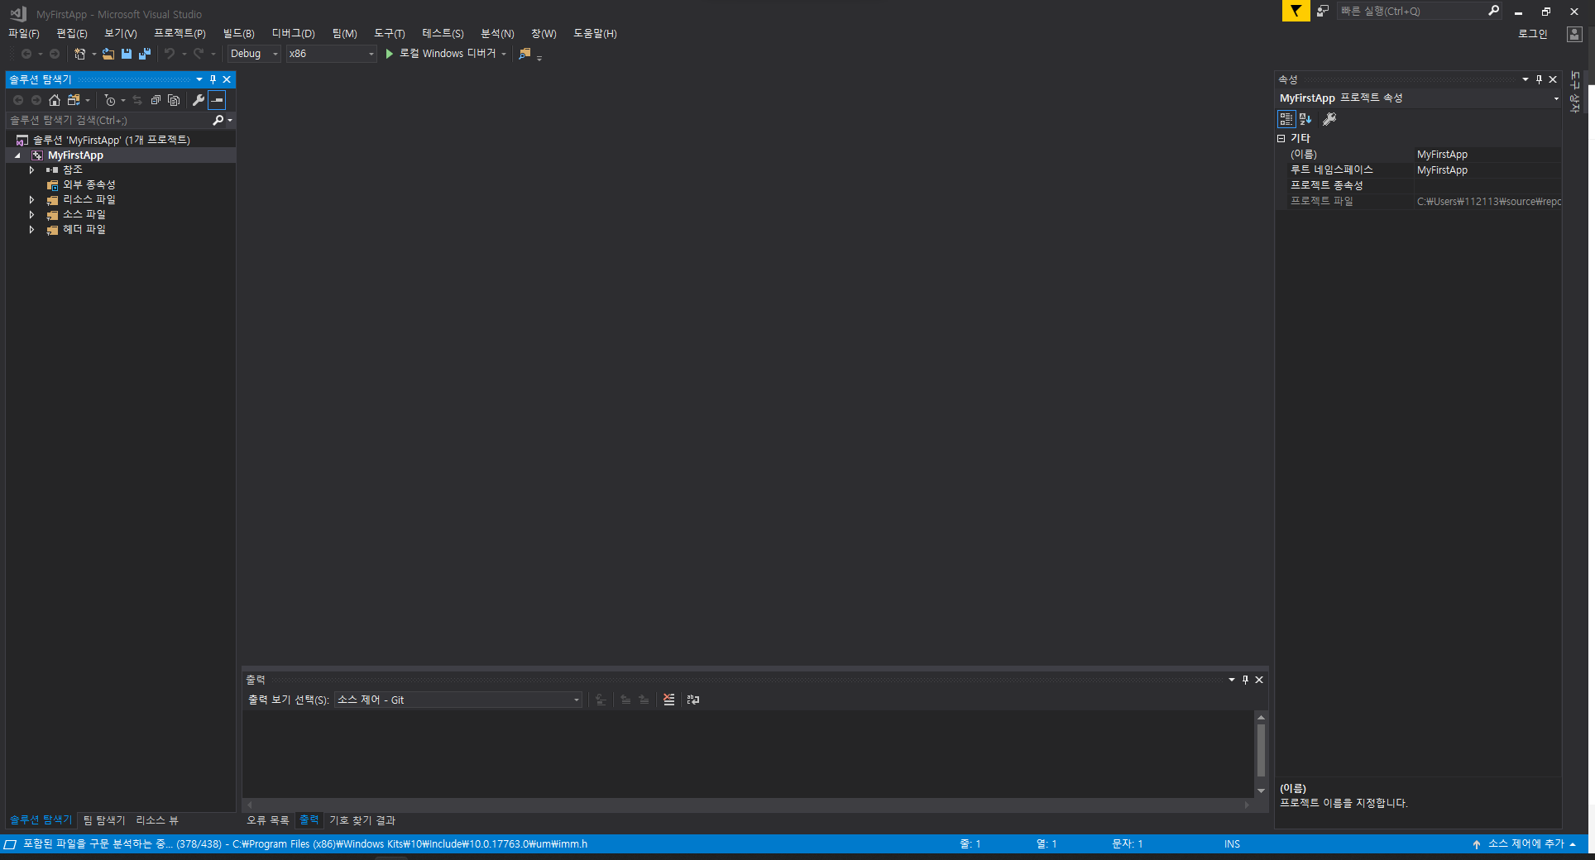Expand the 소스 파일 folder

[x=31, y=215]
